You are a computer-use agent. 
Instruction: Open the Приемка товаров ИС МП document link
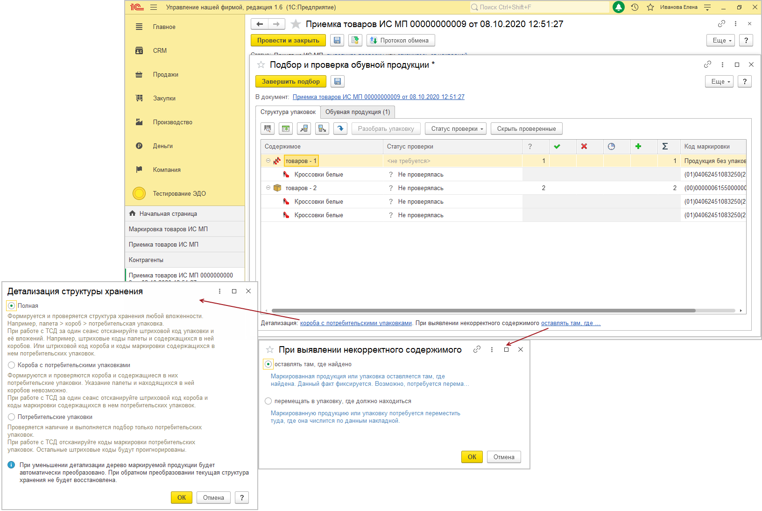click(x=378, y=97)
